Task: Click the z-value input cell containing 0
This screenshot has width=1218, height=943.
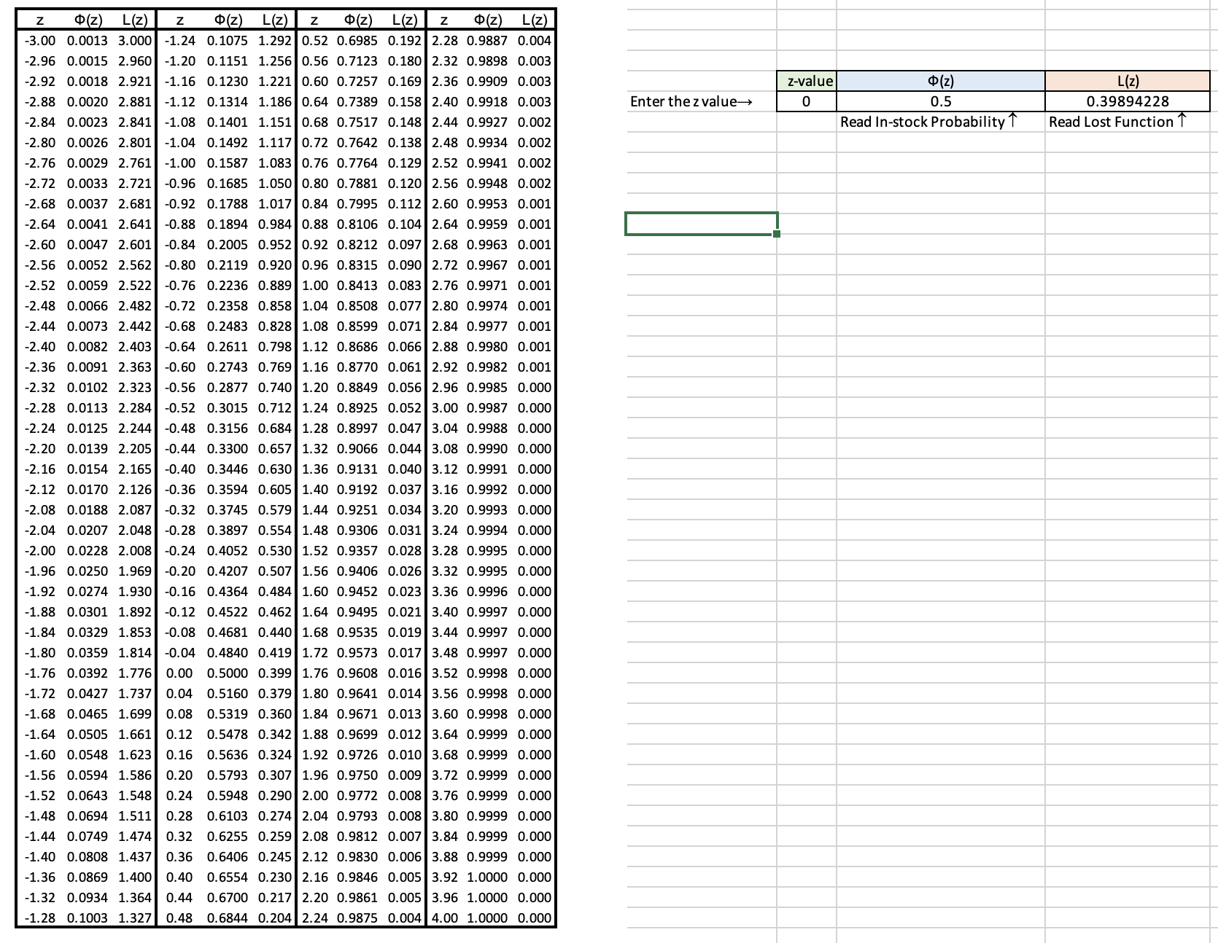Action: click(806, 102)
